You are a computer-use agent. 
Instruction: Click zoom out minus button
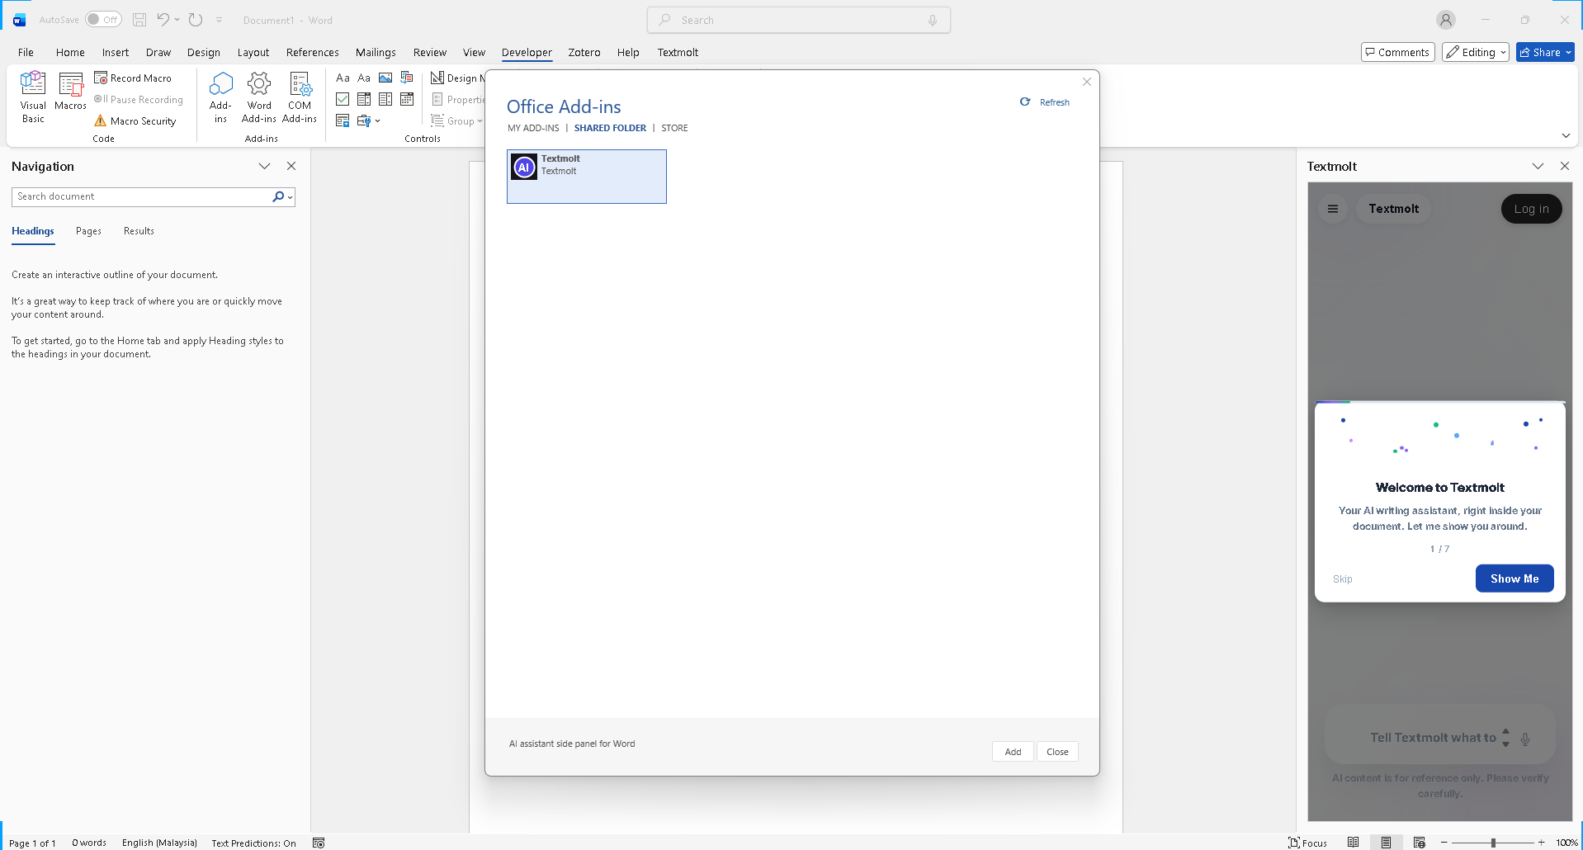point(1444,843)
